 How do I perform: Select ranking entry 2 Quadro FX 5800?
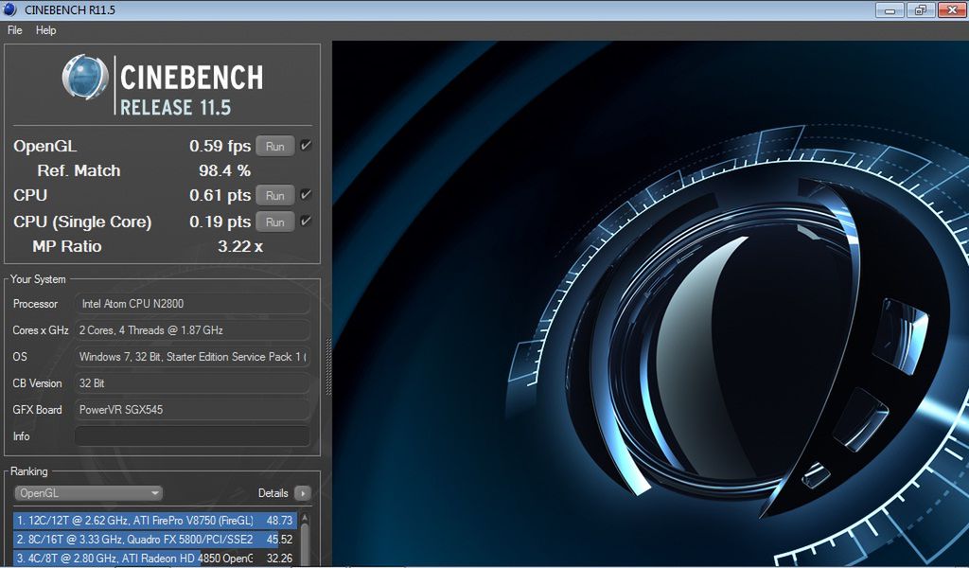click(x=155, y=540)
